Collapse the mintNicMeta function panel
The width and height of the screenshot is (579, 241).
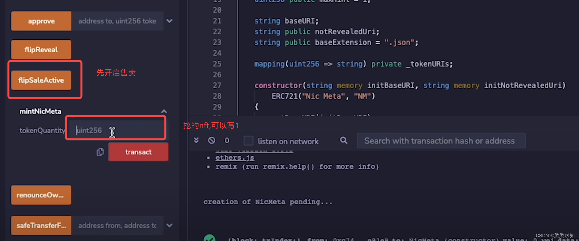[164, 111]
